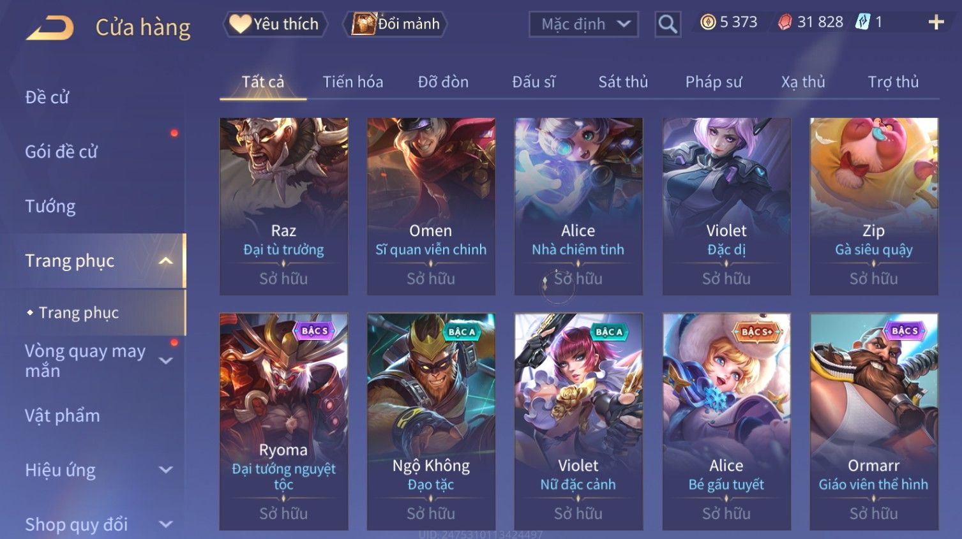Open the search magnifier icon
Viewport: 962px width, 539px height.
tap(668, 24)
